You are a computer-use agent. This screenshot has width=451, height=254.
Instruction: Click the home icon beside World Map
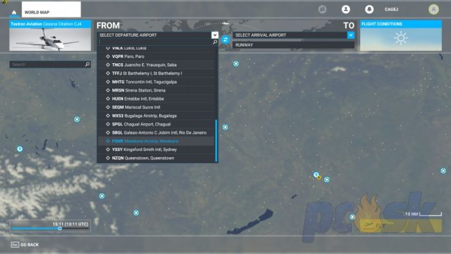pos(14,12)
